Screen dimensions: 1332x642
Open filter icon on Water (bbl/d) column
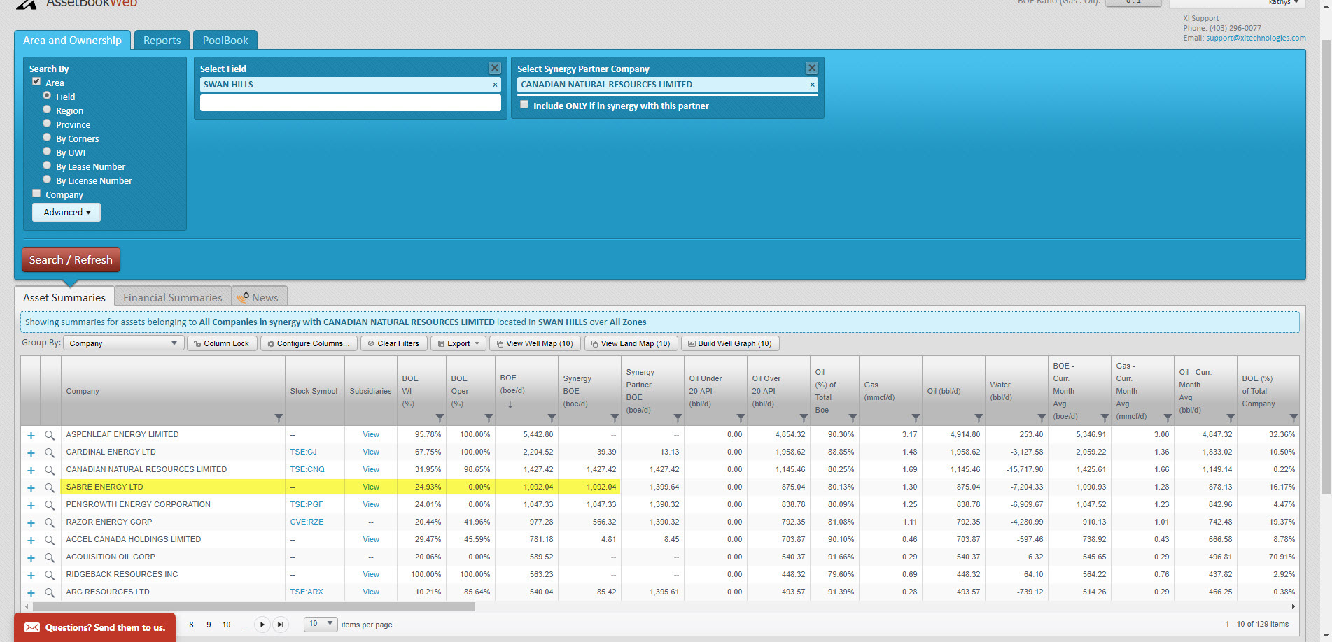1042,418
